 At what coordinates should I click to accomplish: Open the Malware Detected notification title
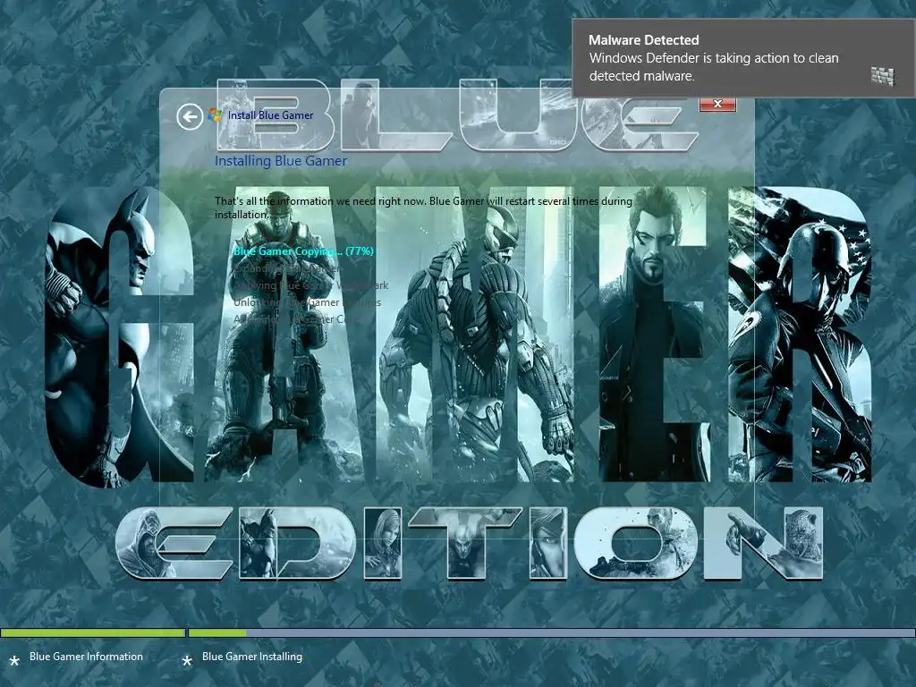coord(644,39)
